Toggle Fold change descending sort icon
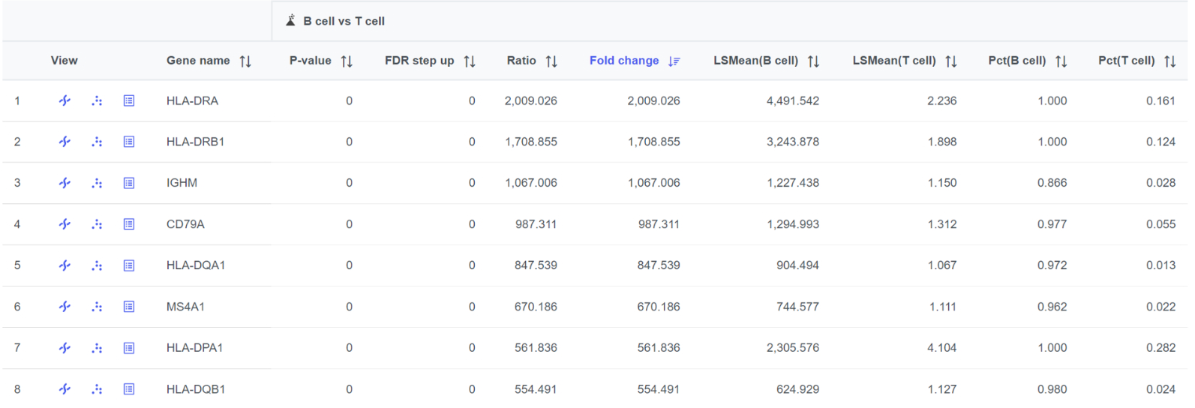Screen dimensions: 1195x408 (674, 61)
